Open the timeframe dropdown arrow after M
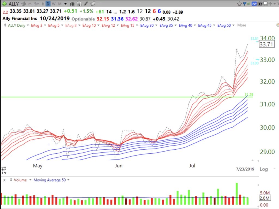 pyautogui.click(x=65, y=4)
